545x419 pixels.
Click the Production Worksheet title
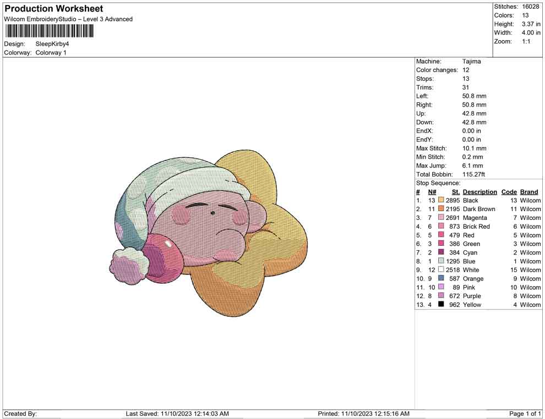coord(53,8)
